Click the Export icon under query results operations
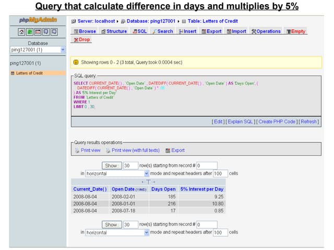 coord(168,151)
